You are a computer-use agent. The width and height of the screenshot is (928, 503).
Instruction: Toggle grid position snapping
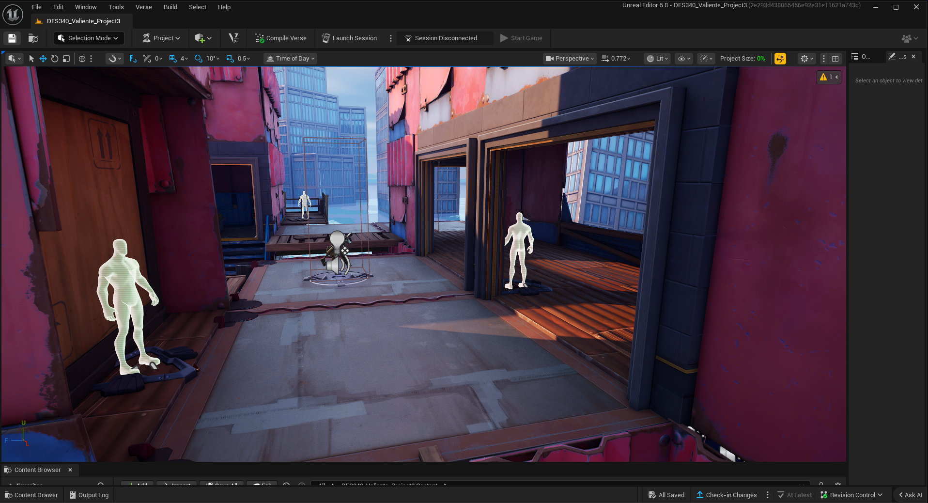[x=173, y=59]
